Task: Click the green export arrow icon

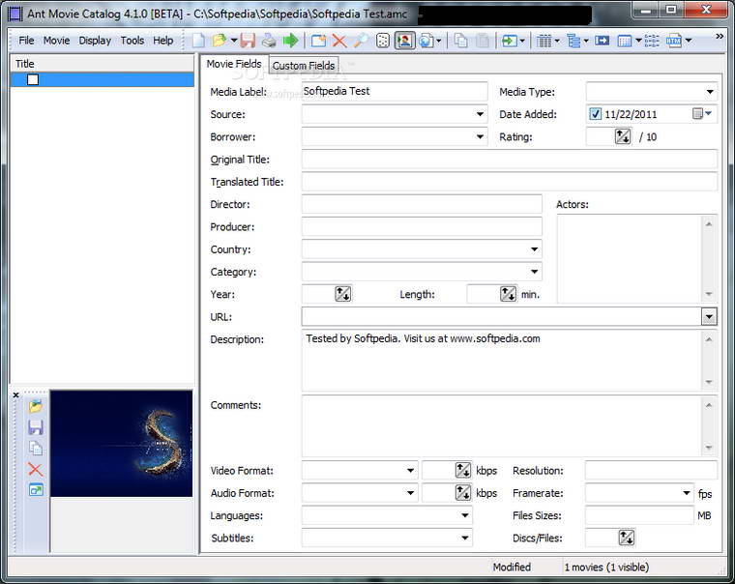Action: (x=291, y=41)
